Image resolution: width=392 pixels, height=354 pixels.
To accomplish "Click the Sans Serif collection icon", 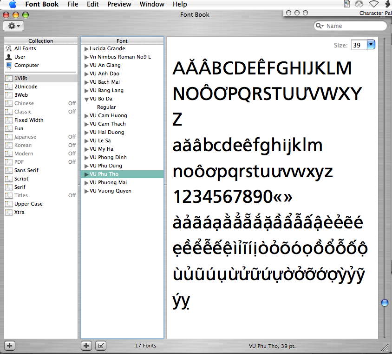I will 9,171.
